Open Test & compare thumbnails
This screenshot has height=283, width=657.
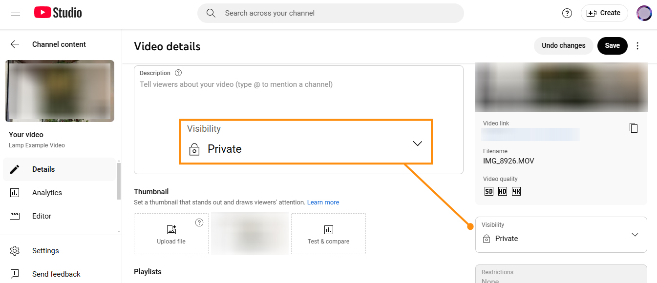point(328,233)
